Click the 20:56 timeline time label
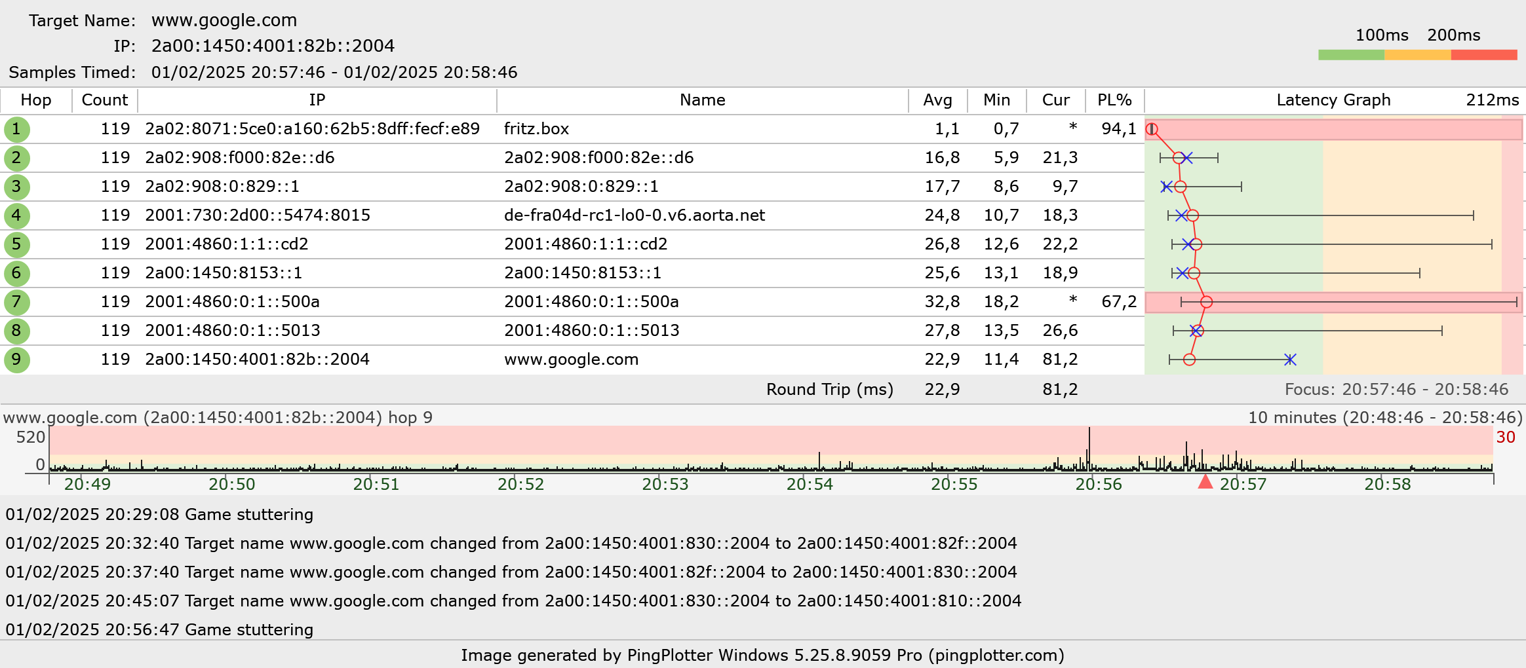Image resolution: width=1526 pixels, height=668 pixels. pos(1099,485)
